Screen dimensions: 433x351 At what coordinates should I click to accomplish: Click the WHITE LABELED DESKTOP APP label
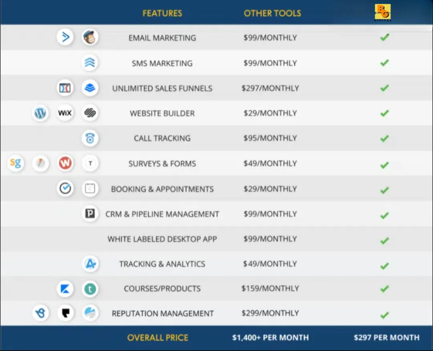(x=162, y=239)
